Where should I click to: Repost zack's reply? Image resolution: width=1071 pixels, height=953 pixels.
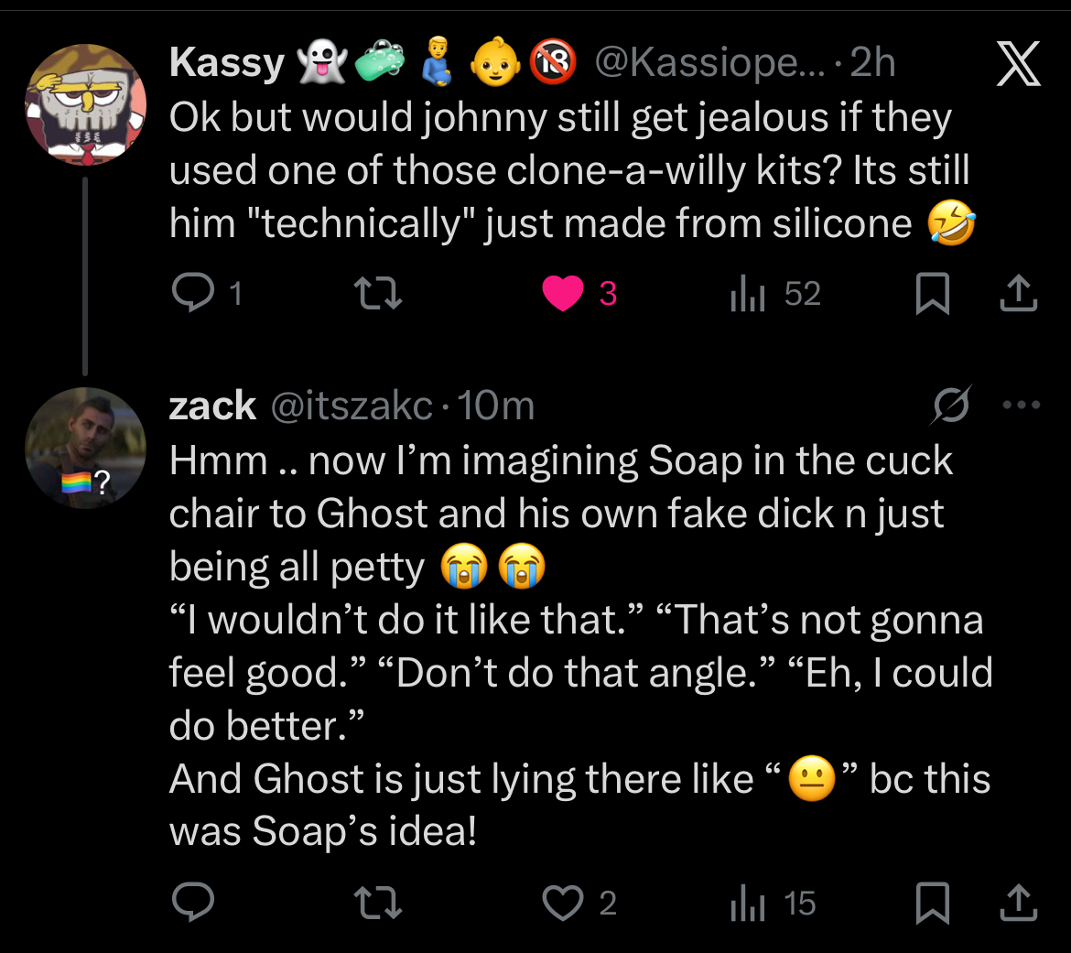(x=377, y=904)
